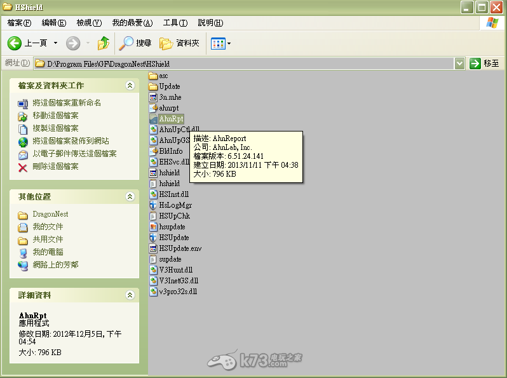Open the File (檔案) menu
This screenshot has width=507, height=378.
19,23
